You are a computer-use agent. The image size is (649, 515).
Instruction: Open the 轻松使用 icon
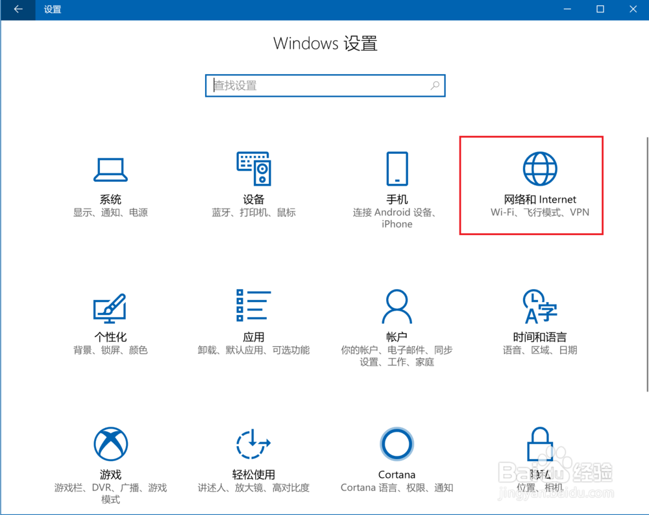(x=253, y=444)
